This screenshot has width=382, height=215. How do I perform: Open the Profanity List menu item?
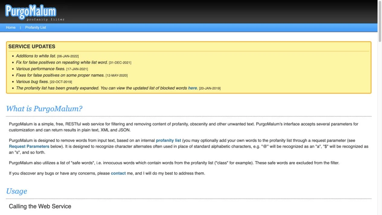click(36, 27)
